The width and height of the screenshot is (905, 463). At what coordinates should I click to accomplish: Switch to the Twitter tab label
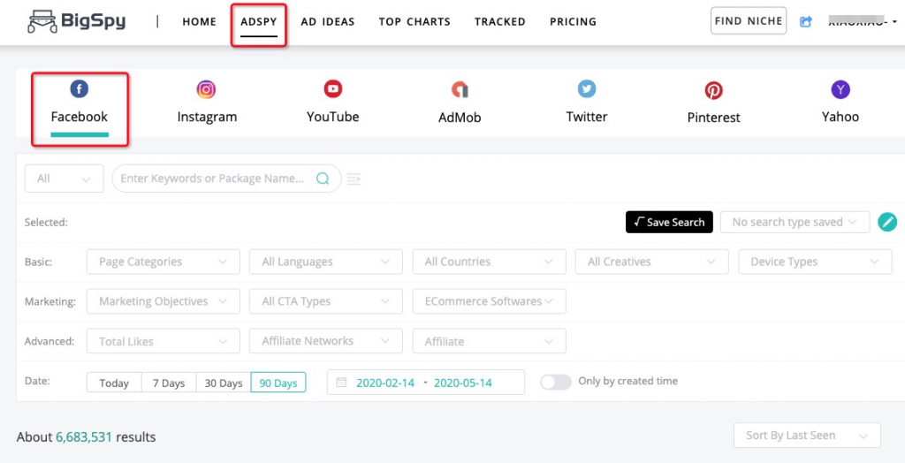(x=587, y=117)
